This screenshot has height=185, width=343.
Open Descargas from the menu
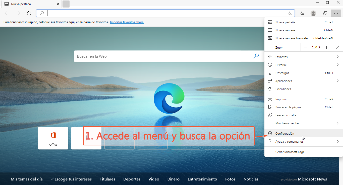[x=304, y=73]
